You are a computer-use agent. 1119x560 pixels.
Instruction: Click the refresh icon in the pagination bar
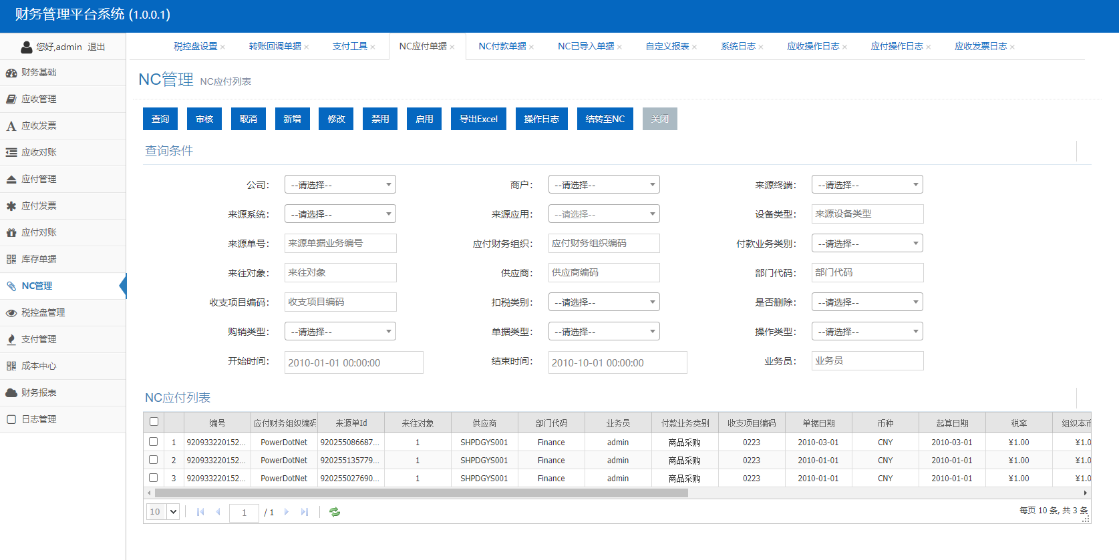(x=335, y=512)
